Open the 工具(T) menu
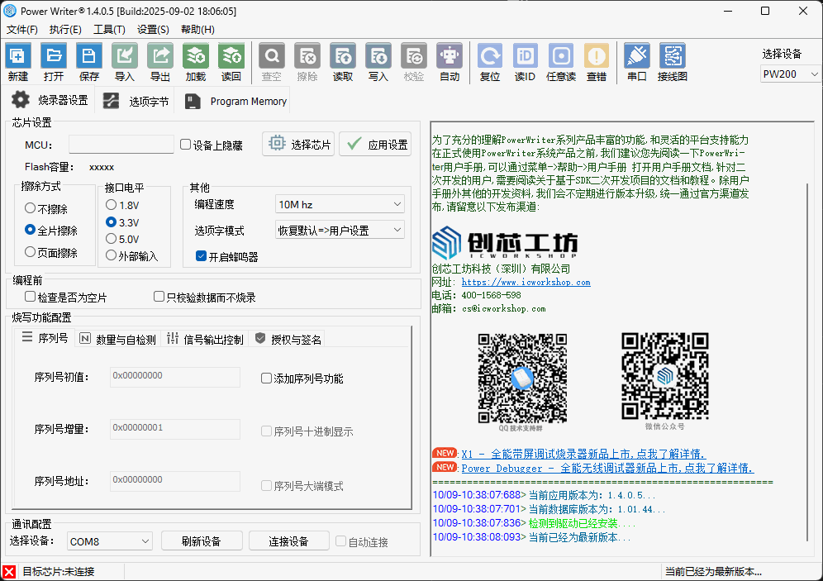 coord(109,30)
